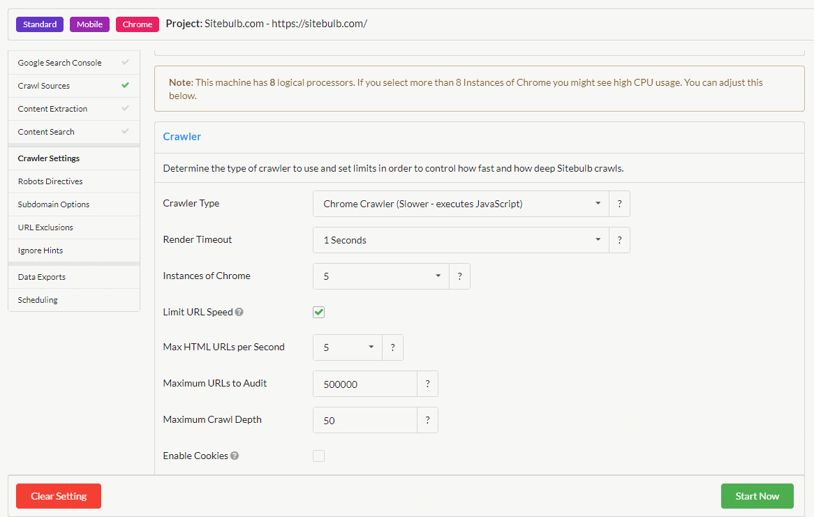Open the Crawler Type dropdown
The image size is (814, 517).
tap(461, 204)
